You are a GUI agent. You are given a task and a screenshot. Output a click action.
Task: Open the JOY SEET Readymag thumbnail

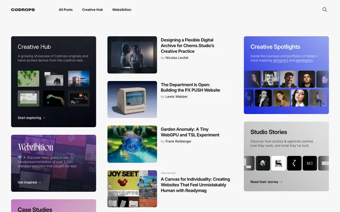pos(132,188)
